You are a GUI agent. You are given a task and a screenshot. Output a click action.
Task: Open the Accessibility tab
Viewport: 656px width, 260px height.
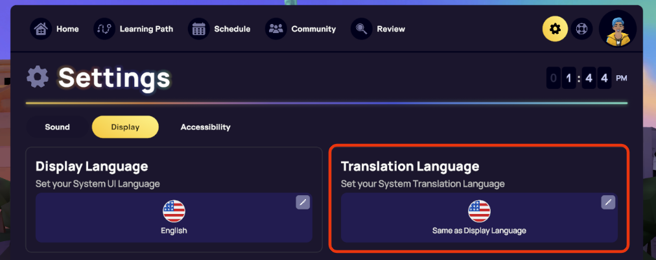[x=205, y=127]
